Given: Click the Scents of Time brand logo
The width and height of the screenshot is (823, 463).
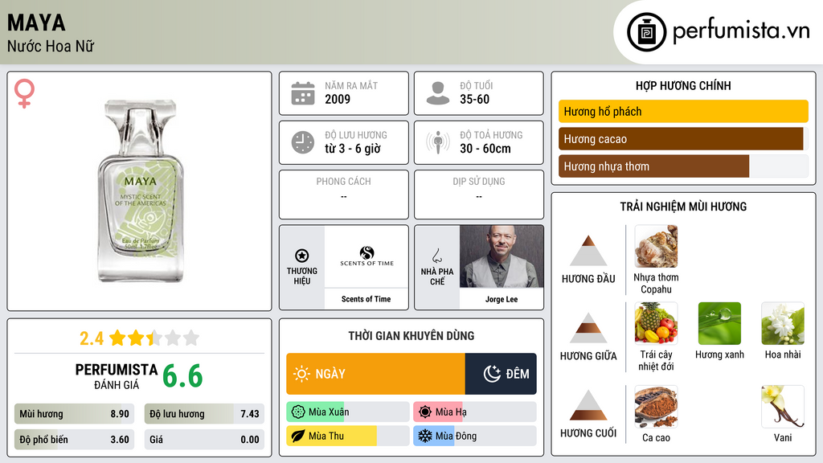Looking at the screenshot, I should click(366, 256).
